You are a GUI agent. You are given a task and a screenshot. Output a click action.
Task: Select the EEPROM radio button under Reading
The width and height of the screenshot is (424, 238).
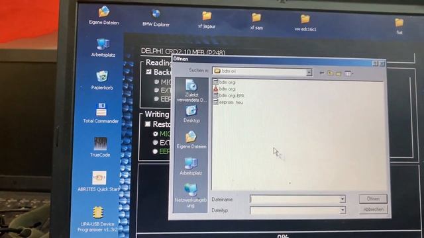156,99
